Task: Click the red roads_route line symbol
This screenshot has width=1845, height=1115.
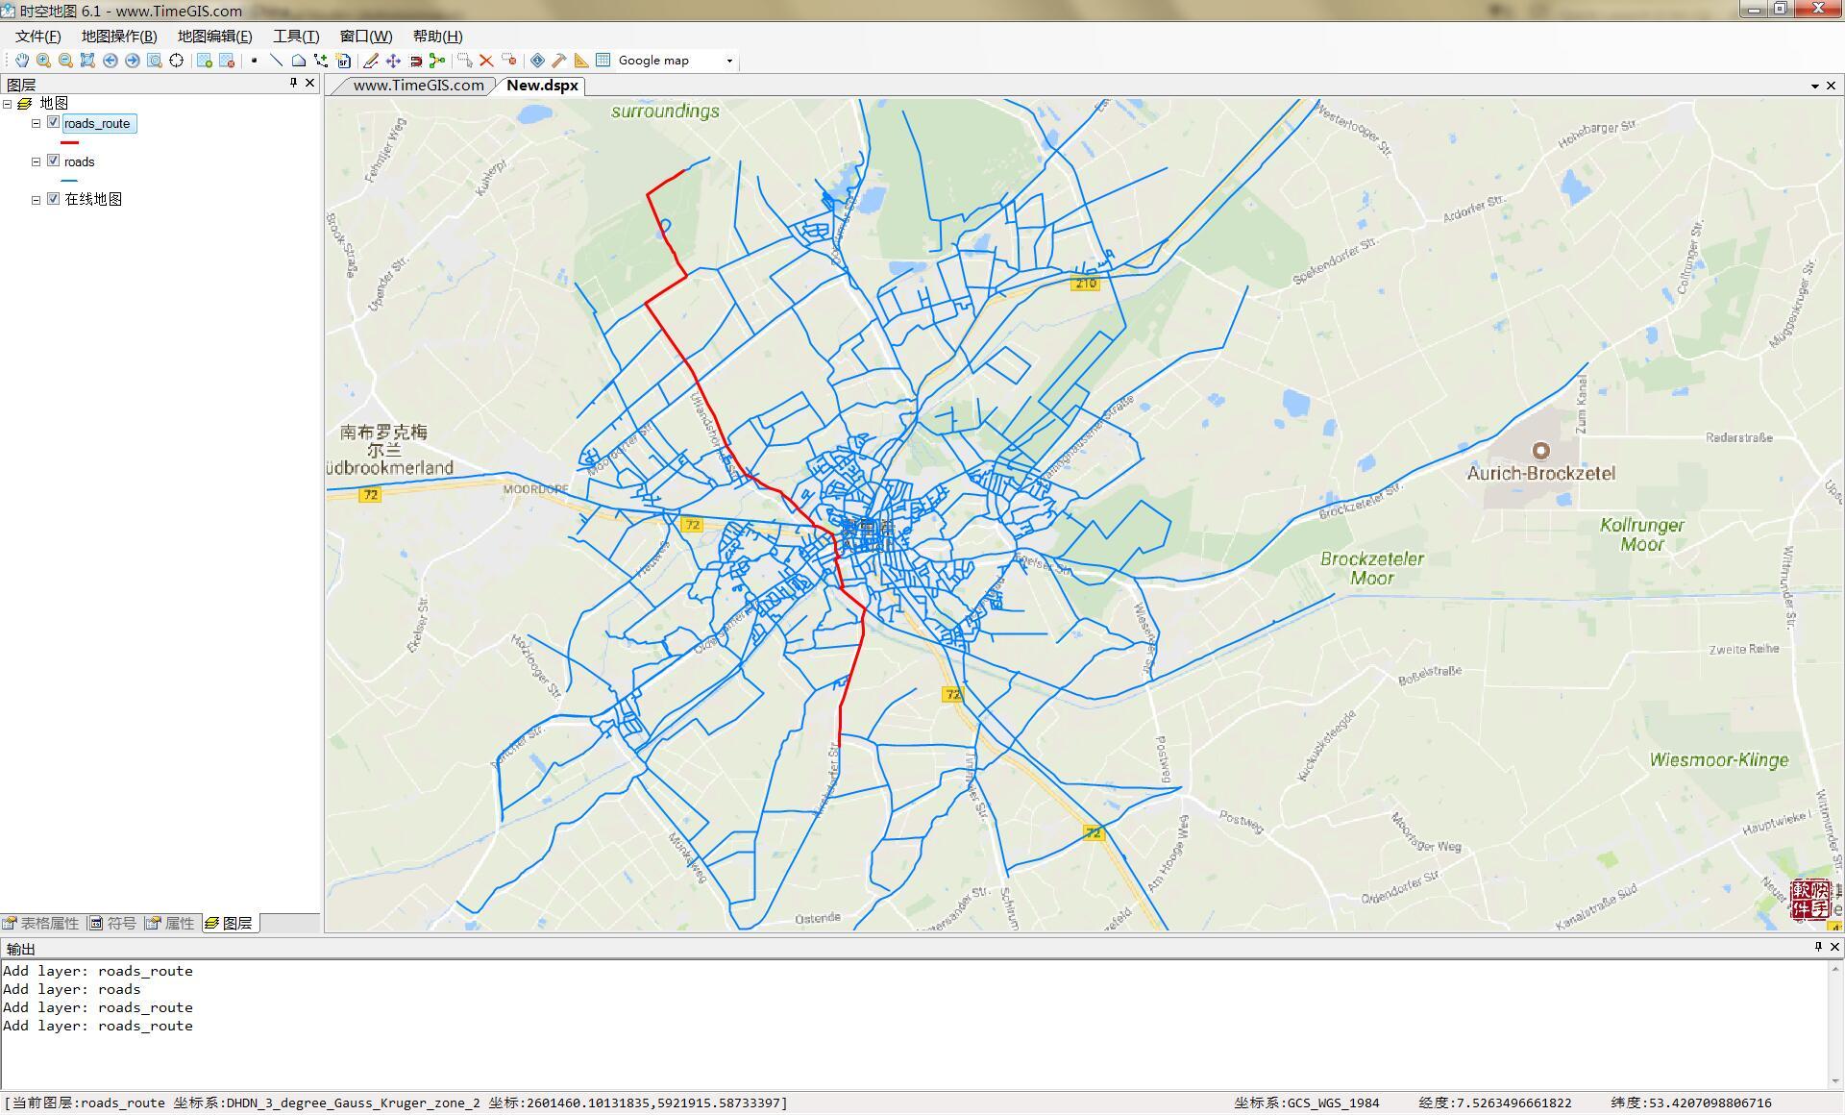Action: 69,142
